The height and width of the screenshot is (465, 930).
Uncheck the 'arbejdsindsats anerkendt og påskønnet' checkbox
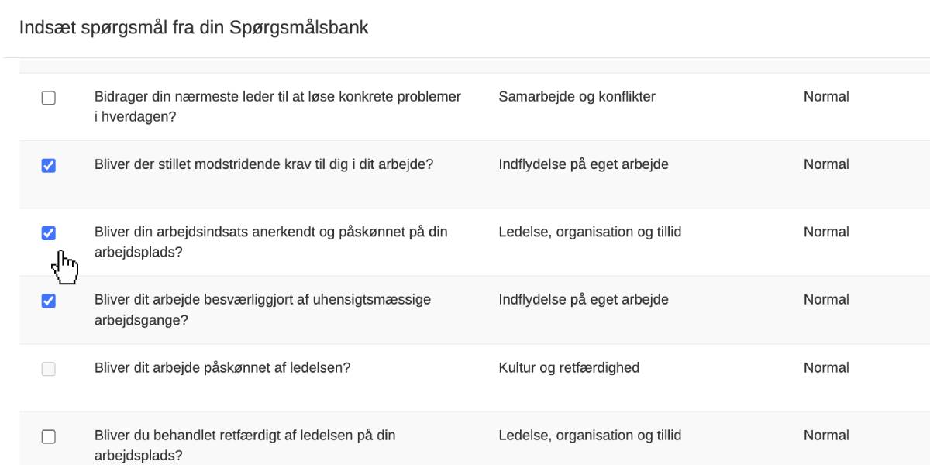(x=48, y=233)
